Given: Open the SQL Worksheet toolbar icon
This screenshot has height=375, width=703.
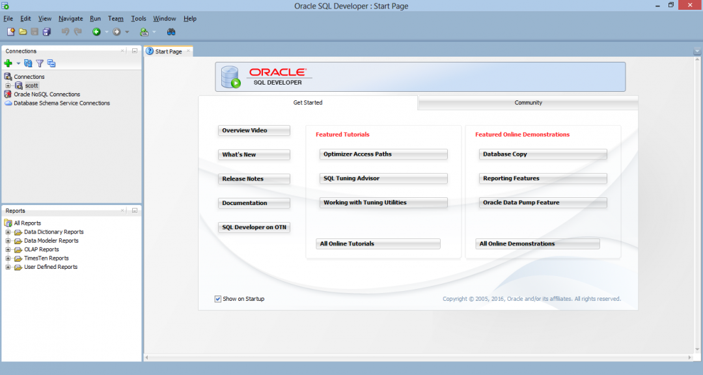Looking at the screenshot, I should pyautogui.click(x=145, y=32).
